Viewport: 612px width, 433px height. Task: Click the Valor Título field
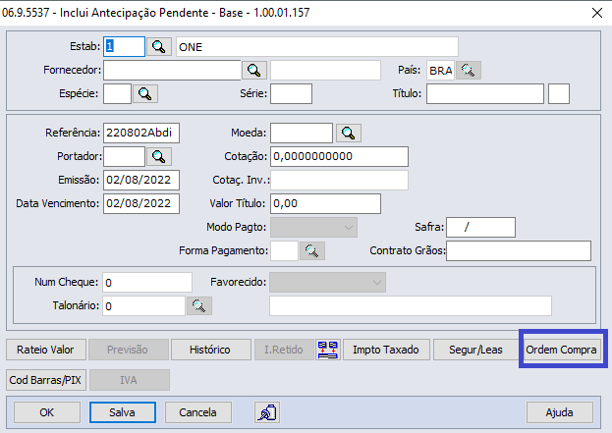pos(325,203)
